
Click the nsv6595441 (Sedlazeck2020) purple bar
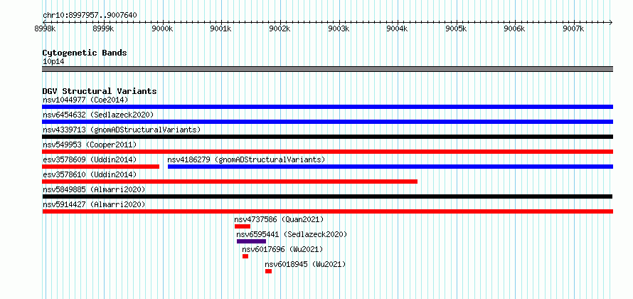[x=252, y=241]
